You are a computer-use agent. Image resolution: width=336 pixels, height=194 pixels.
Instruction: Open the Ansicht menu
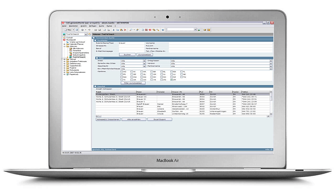point(84,26)
